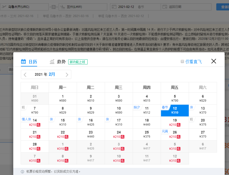
Task: Click the blue search button at top right
Action: (x=222, y=7)
